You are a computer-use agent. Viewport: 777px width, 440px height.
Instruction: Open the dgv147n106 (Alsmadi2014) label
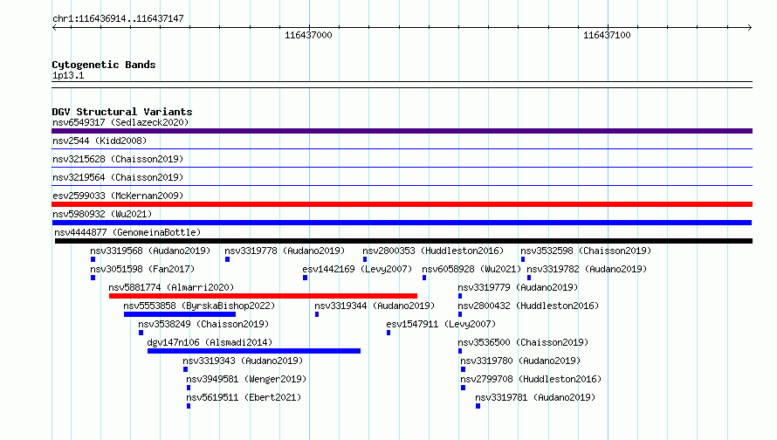click(x=210, y=342)
